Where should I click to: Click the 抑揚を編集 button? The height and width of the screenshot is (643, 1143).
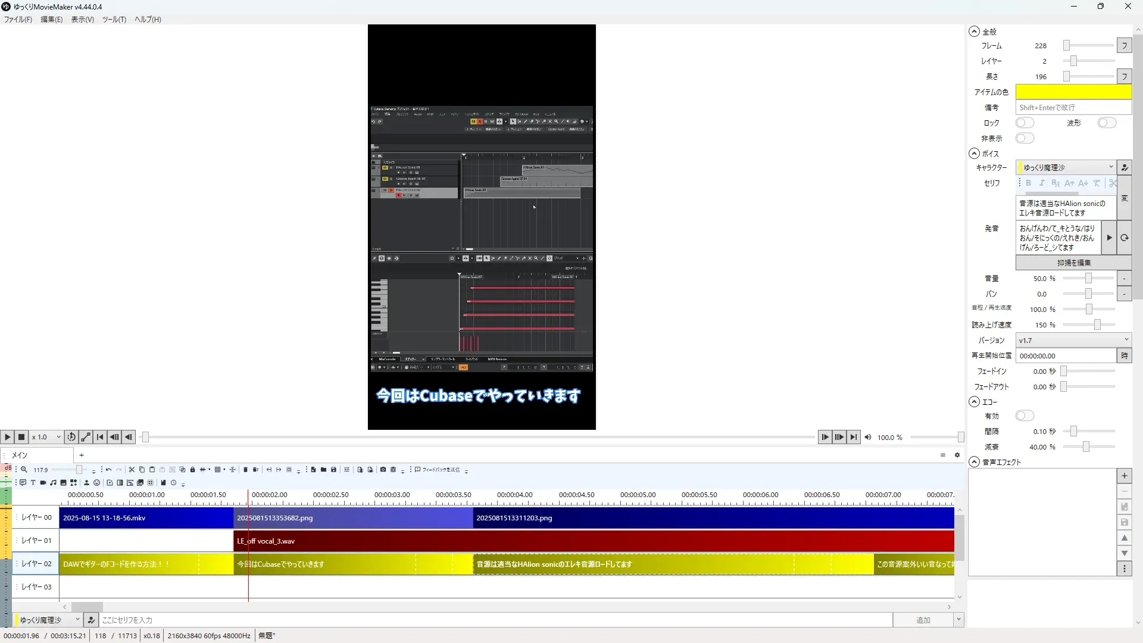click(x=1073, y=263)
